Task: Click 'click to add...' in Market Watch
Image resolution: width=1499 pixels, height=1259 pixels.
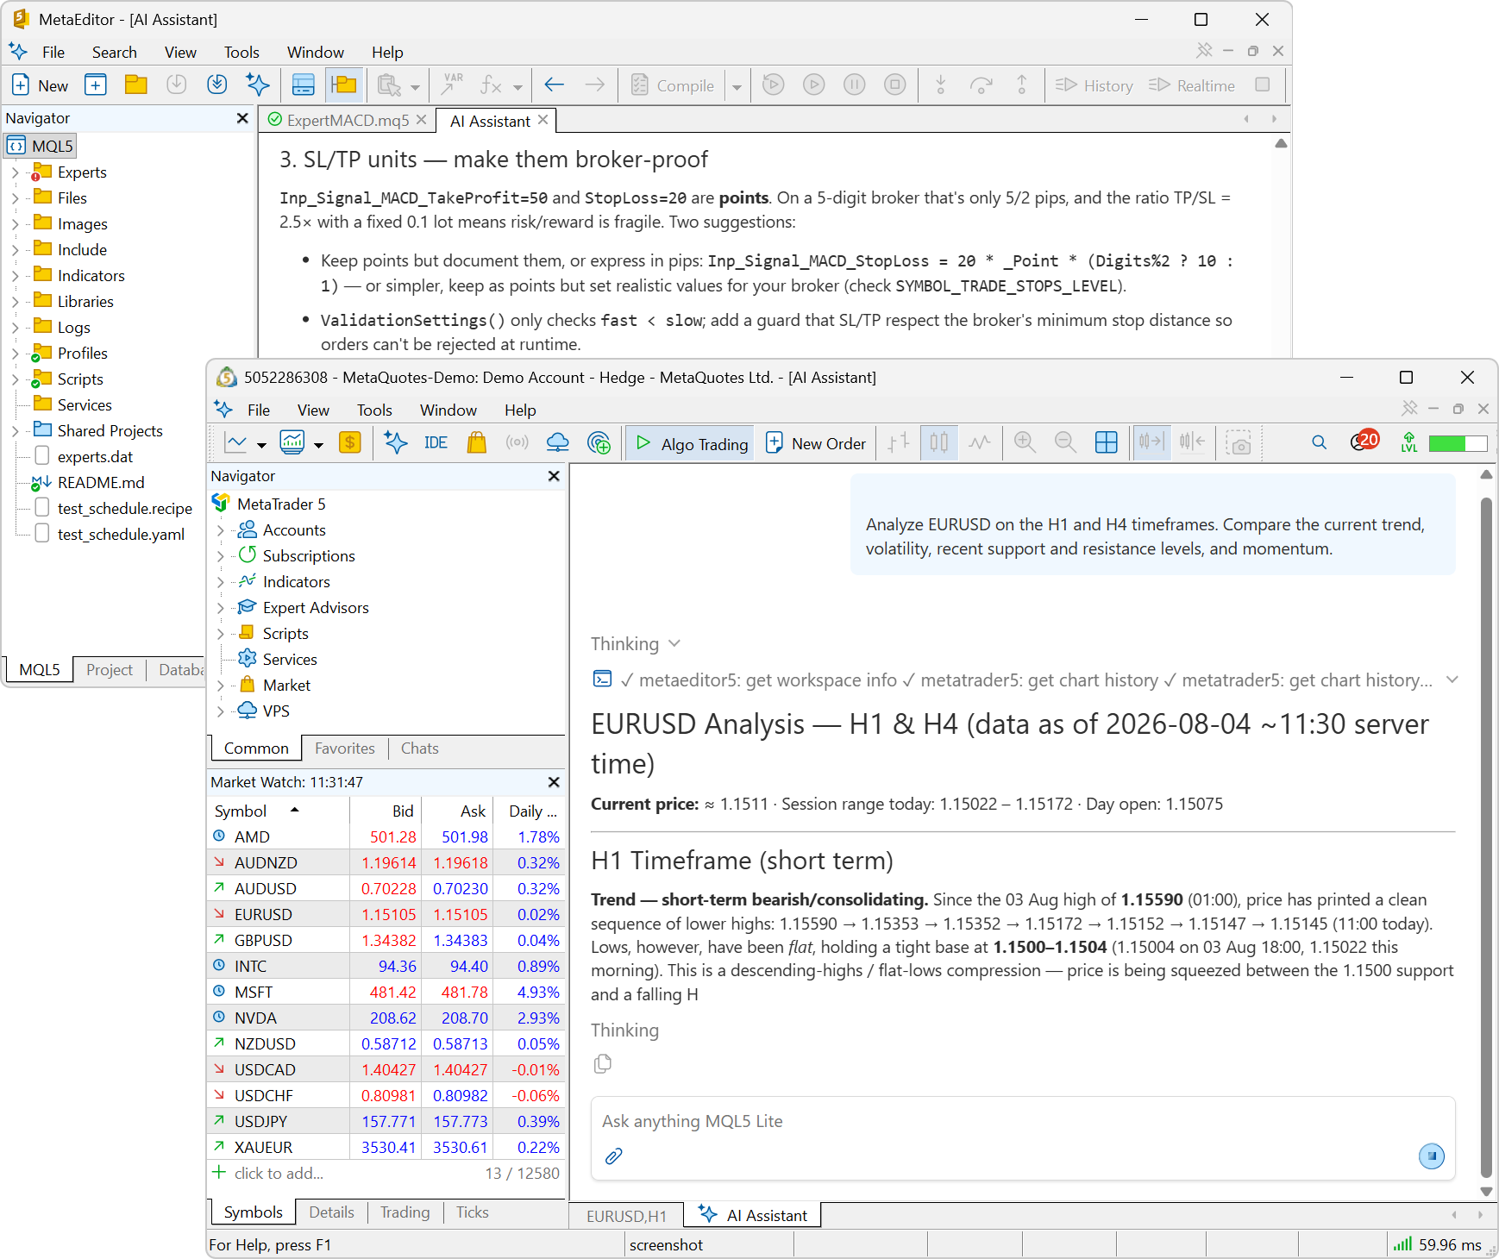Action: pos(279,1173)
